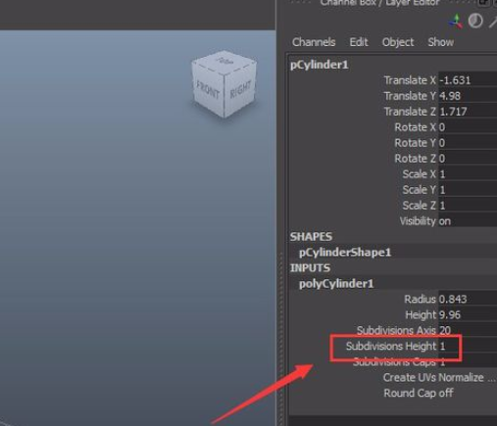Image resolution: width=497 pixels, height=426 pixels.
Task: Select the pCylinderShape1 shape node
Action: tap(345, 253)
